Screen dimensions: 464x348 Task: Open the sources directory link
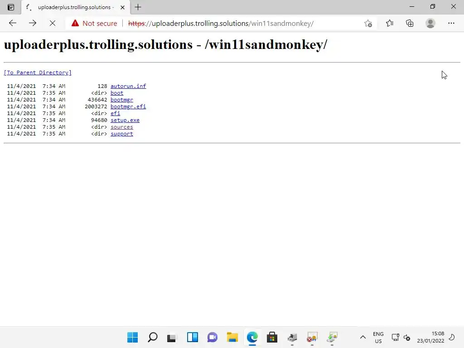pos(121,127)
